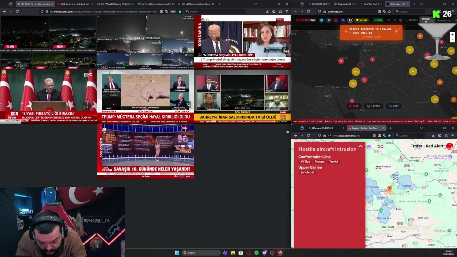Open hamburger menu in Multi TV browser
This screenshot has width=457, height=257.
pos(287,11)
